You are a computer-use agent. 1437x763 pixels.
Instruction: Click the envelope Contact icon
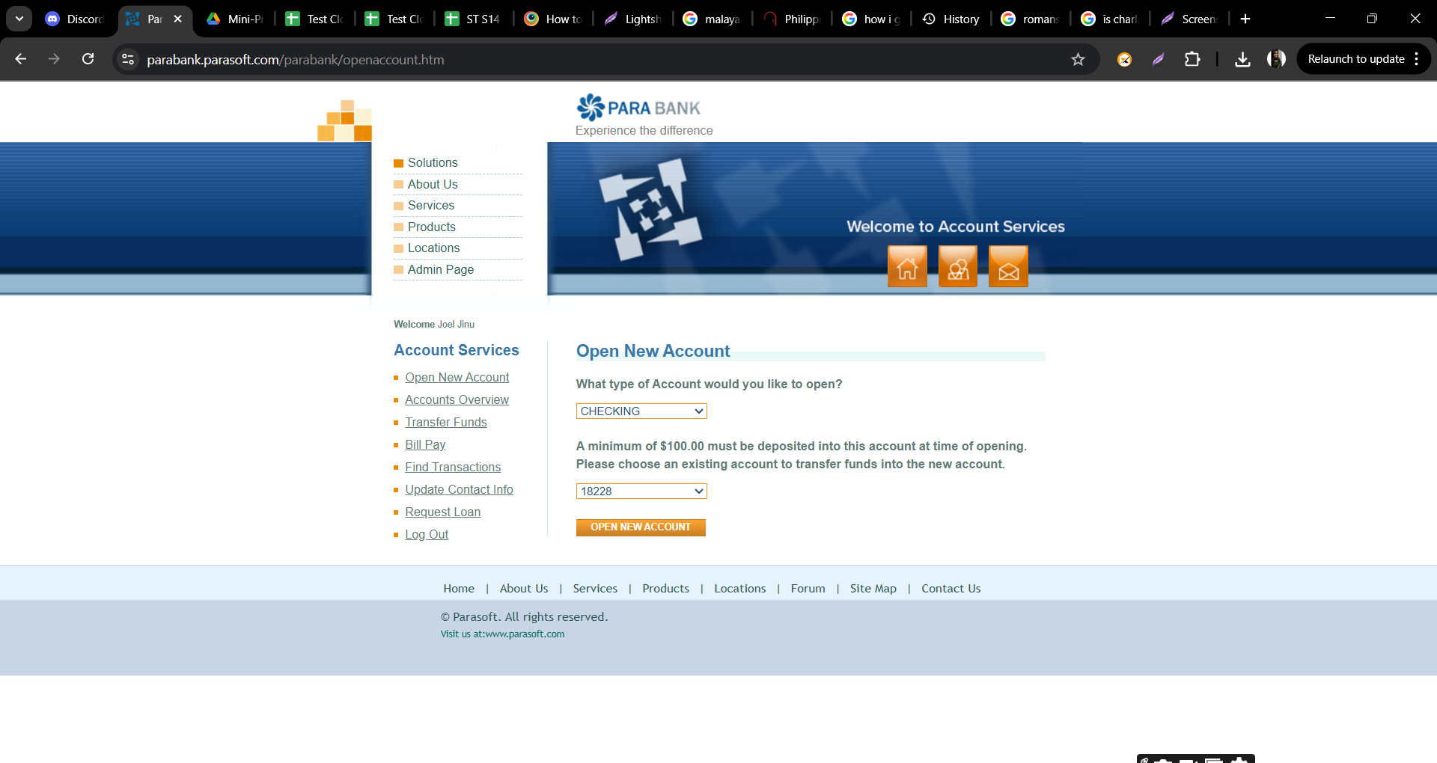pos(1008,267)
